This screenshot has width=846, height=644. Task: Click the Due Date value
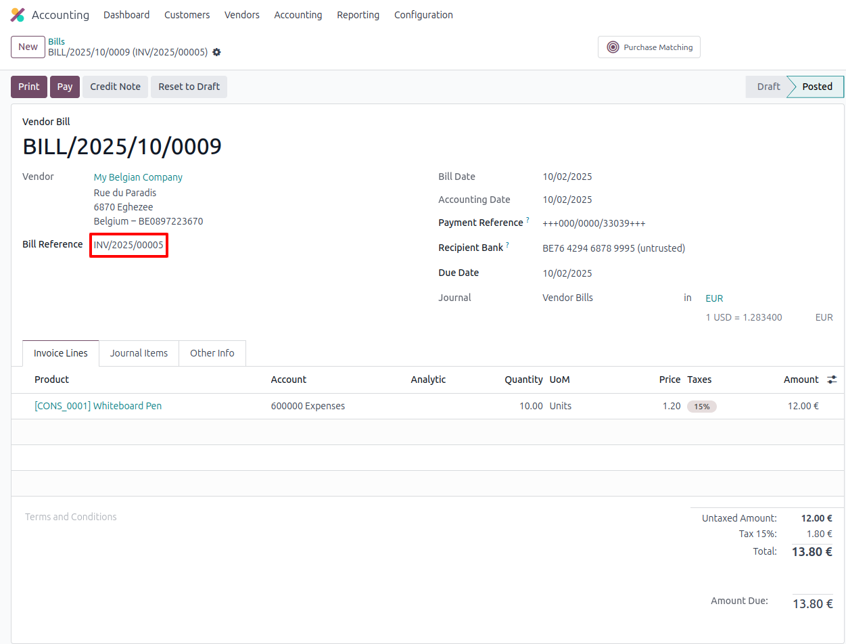[567, 273]
